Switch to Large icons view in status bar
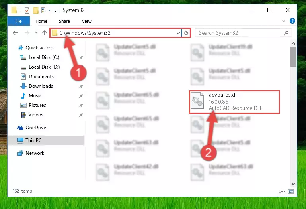The height and width of the screenshot is (209, 306). pos(291,191)
